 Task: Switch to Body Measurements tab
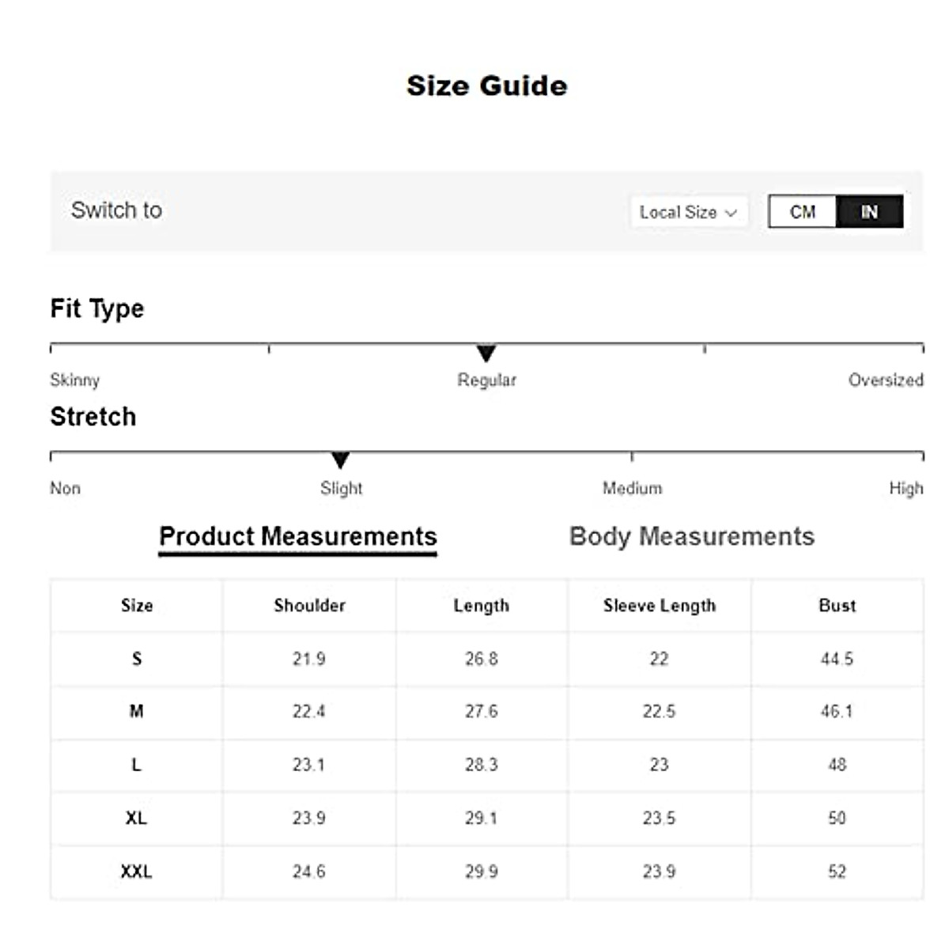691,537
